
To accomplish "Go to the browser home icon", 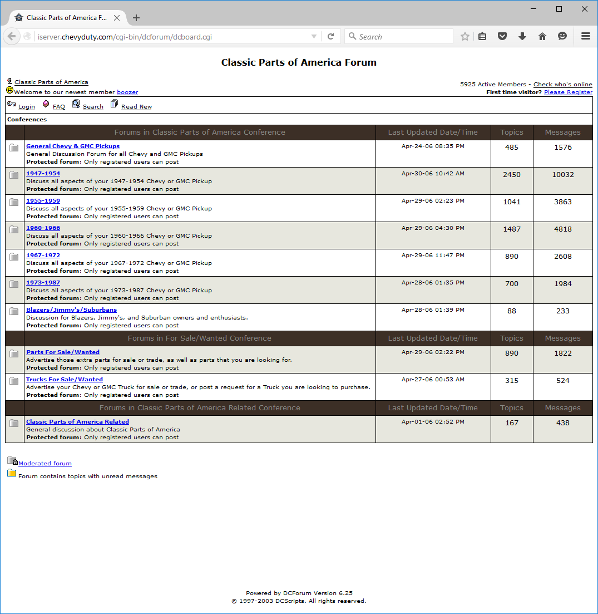I will pos(542,36).
